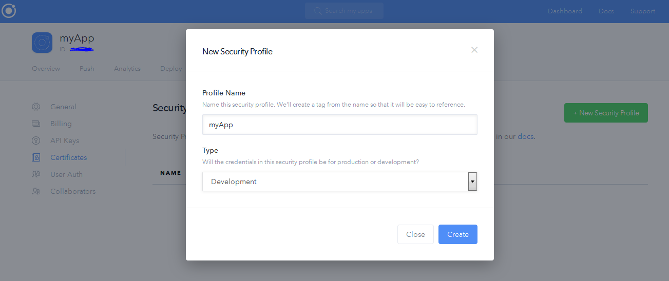Open the Type dropdown arrow
The image size is (669, 281).
pyautogui.click(x=472, y=182)
